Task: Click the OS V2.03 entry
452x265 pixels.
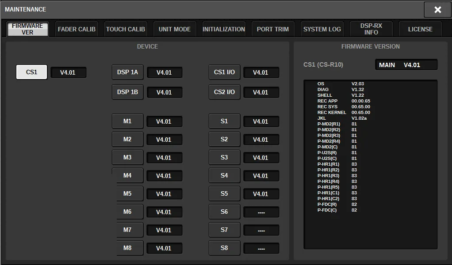Action: point(341,84)
